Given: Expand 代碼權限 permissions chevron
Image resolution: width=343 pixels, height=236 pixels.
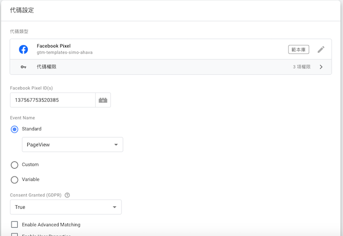Looking at the screenshot, I should (321, 67).
